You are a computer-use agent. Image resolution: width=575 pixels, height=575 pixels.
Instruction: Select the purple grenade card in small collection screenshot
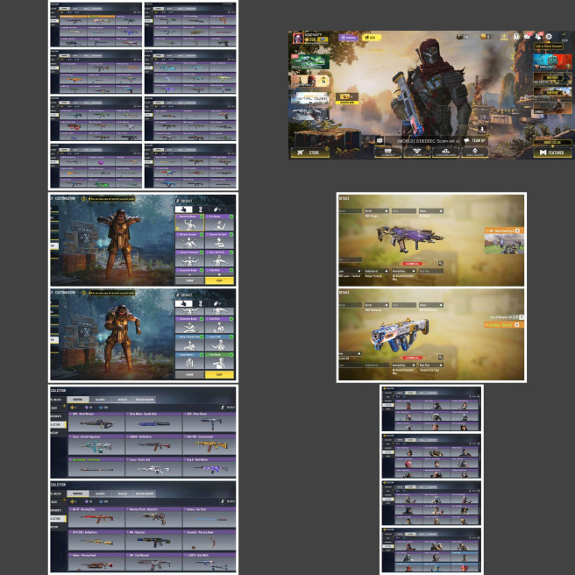(101, 160)
